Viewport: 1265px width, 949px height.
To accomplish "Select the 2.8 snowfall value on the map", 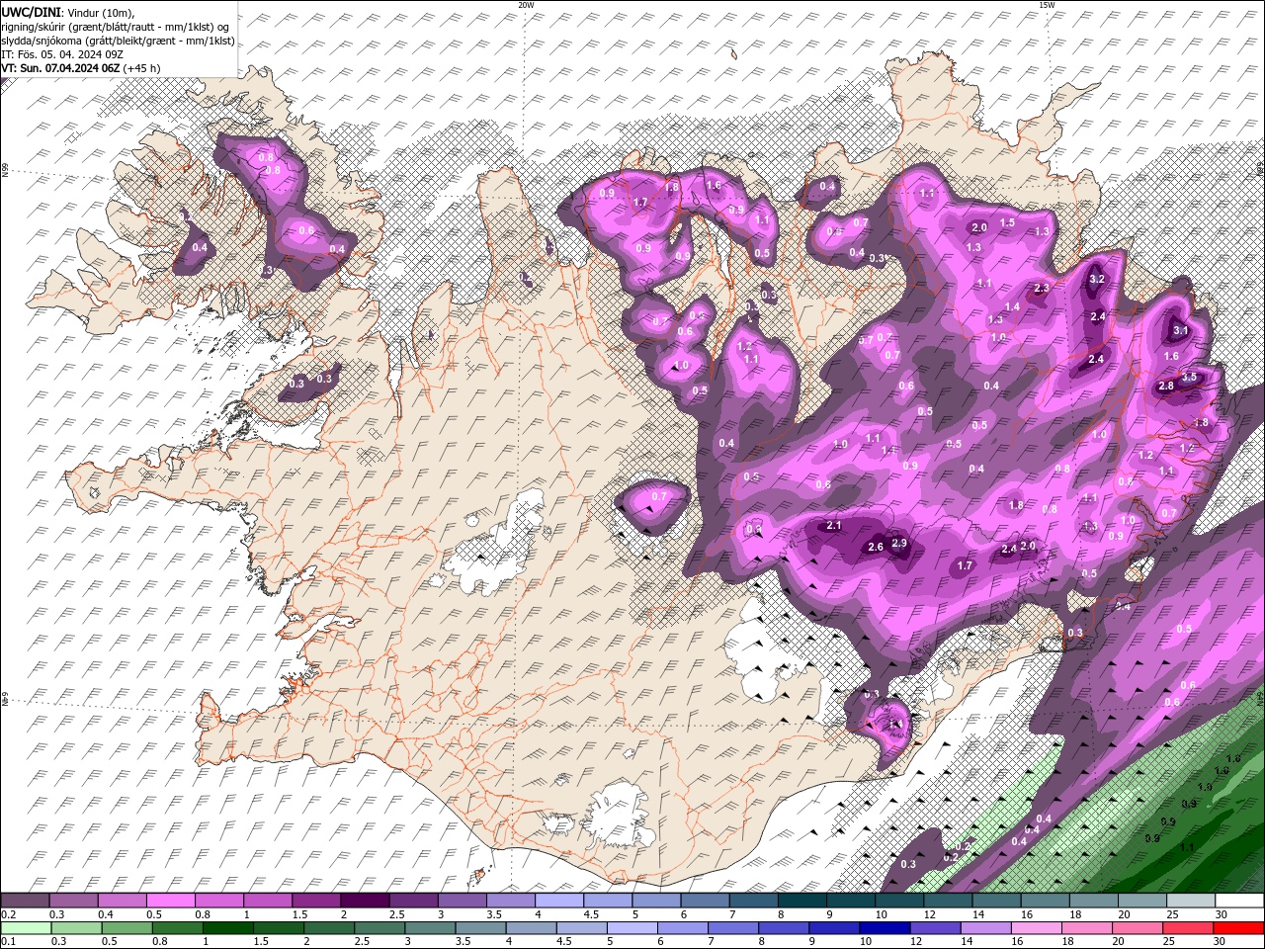I will 1166,387.
